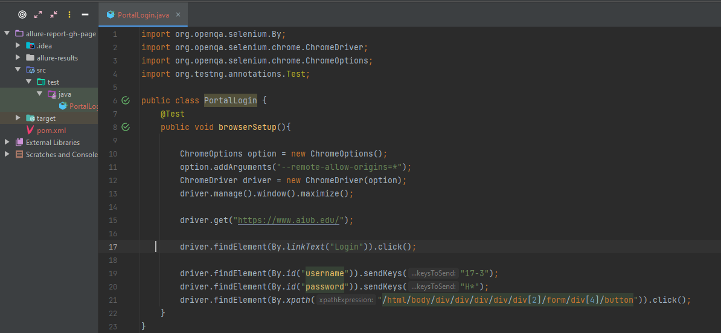The width and height of the screenshot is (721, 333).
Task: Open the project panel options menu
Action: click(x=69, y=15)
